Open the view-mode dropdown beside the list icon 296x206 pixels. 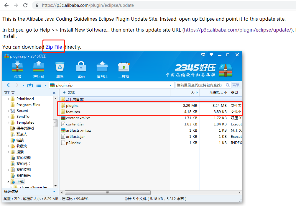(45, 85)
